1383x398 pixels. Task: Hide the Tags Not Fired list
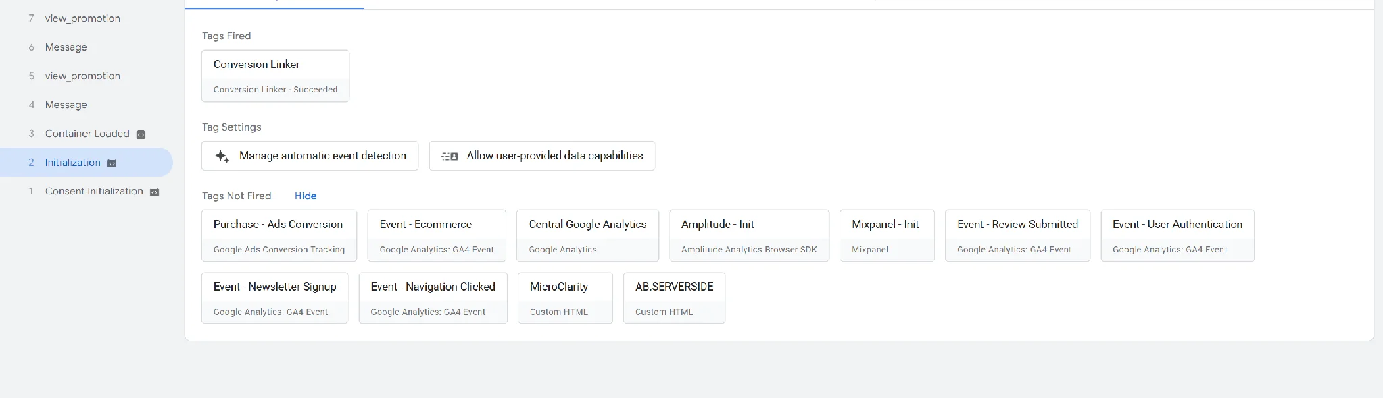(x=306, y=196)
